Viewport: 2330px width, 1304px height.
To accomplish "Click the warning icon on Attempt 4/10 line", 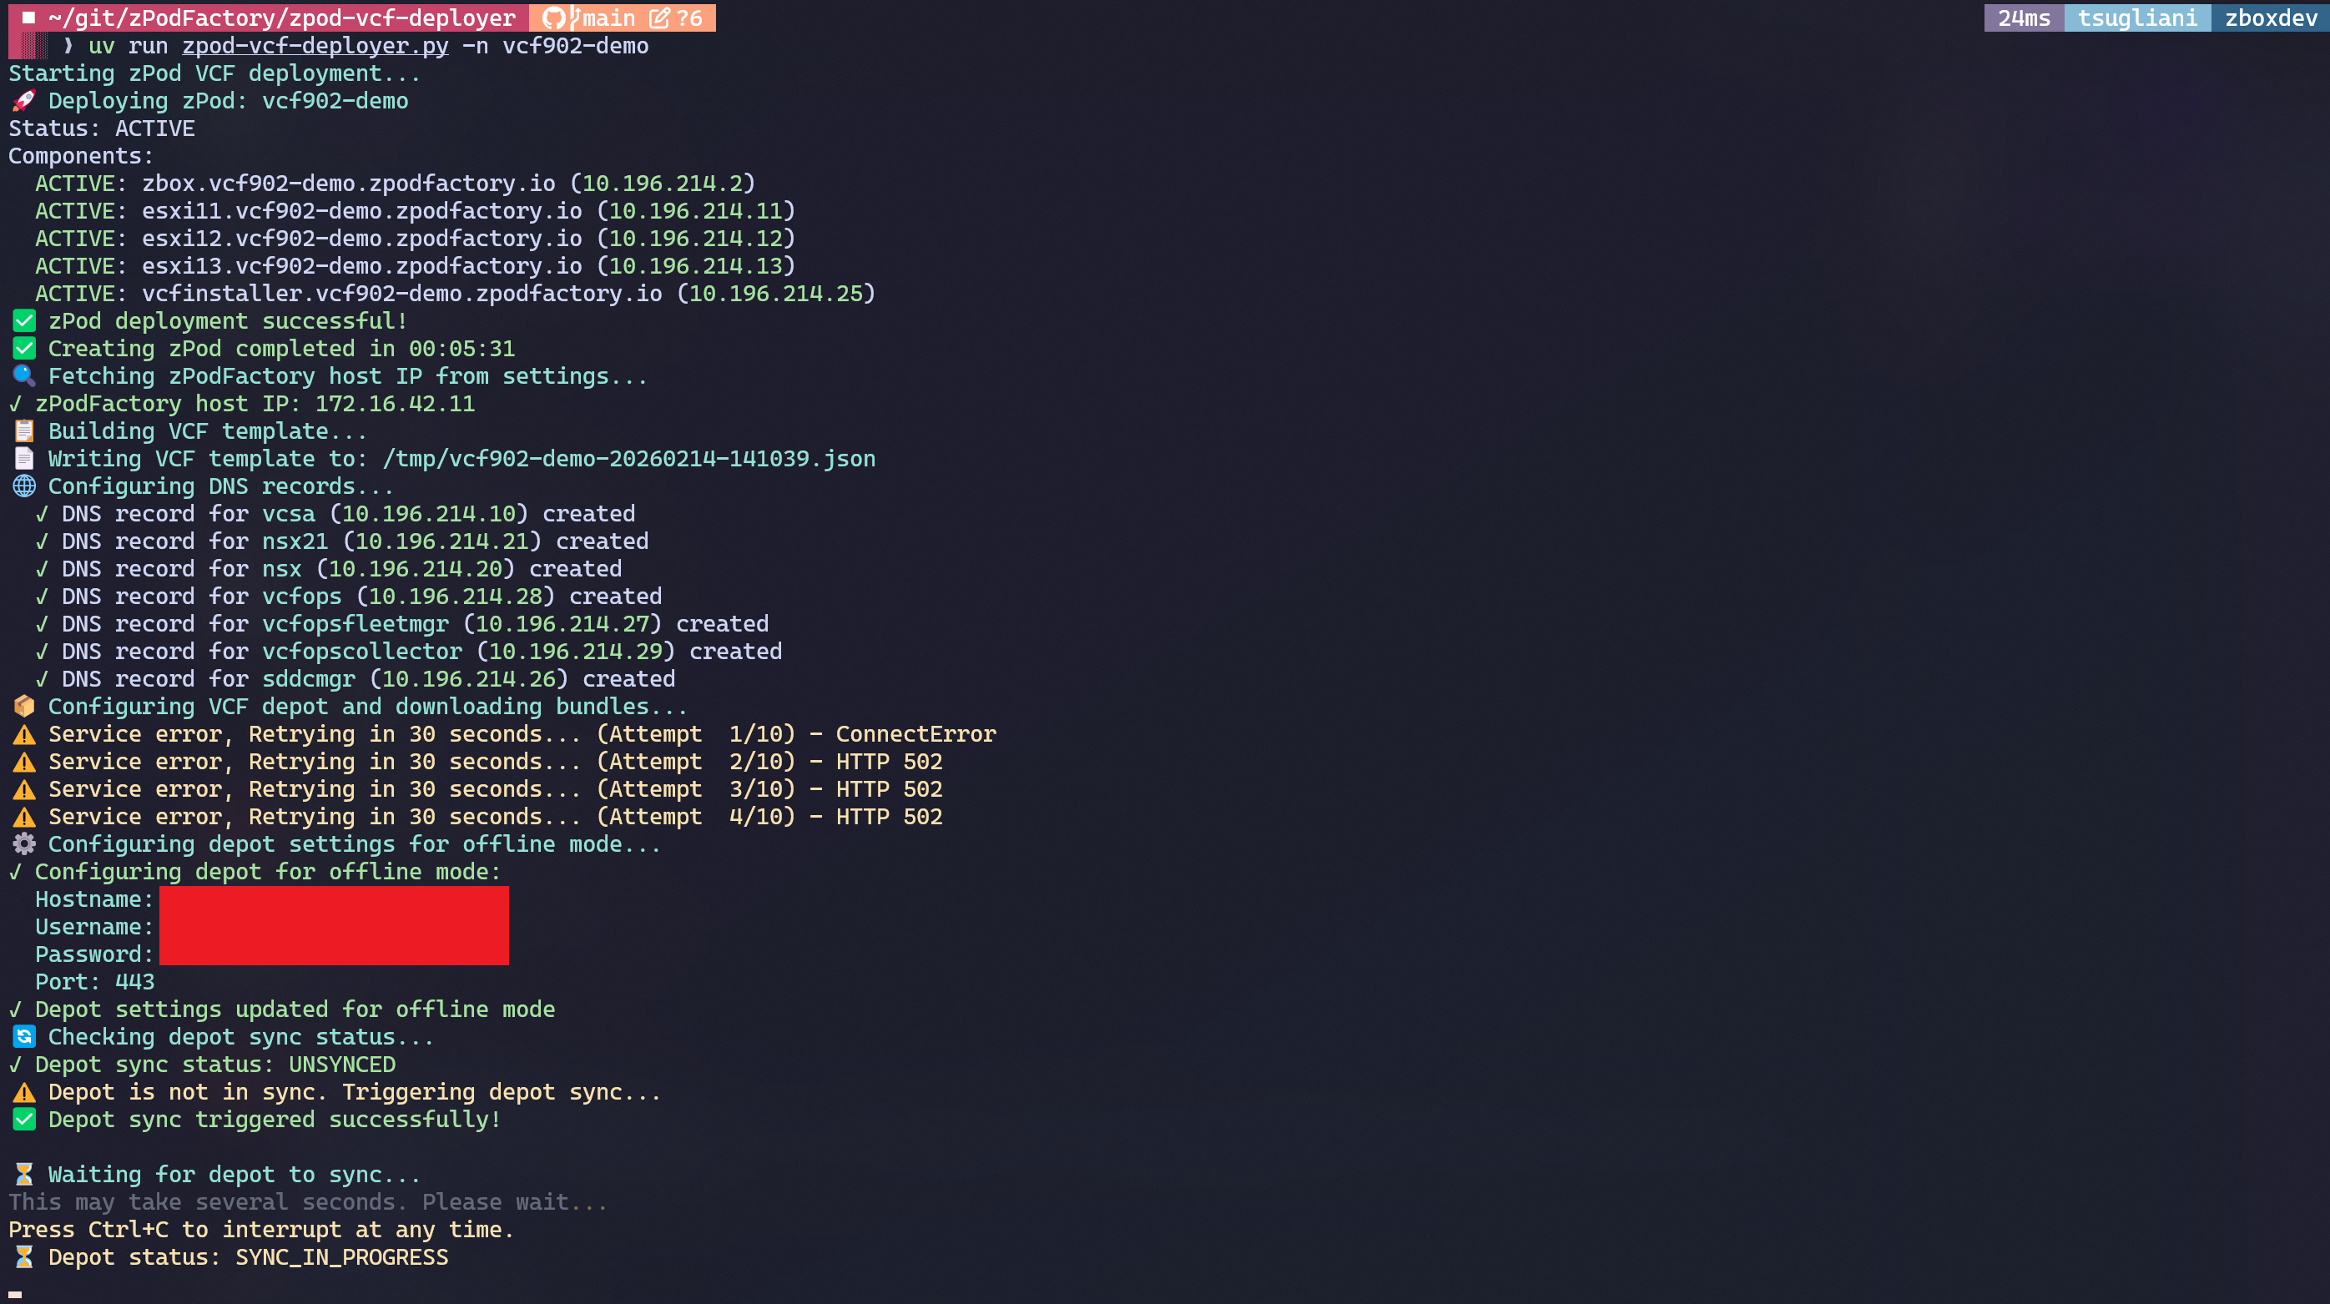I will [x=23, y=817].
